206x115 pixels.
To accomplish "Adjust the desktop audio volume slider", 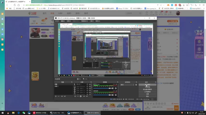I will (102, 95).
